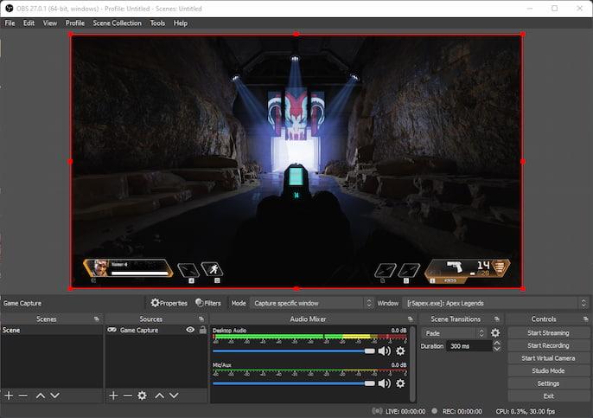Open the Edit menu
Viewport: 593px width, 418px height.
[29, 23]
